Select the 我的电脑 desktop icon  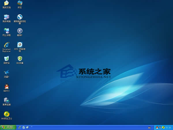[7, 18]
